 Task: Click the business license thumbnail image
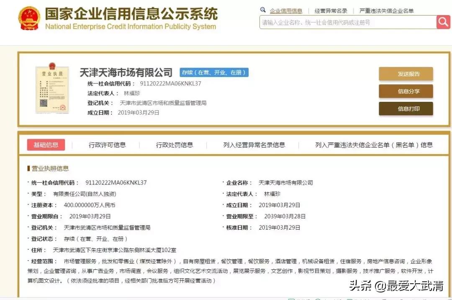[52, 89]
